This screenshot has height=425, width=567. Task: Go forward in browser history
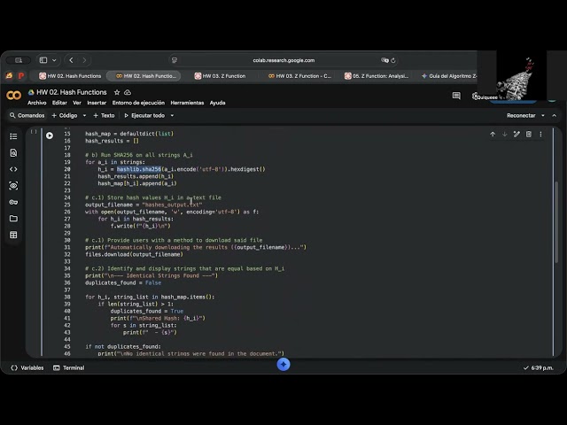tap(84, 60)
